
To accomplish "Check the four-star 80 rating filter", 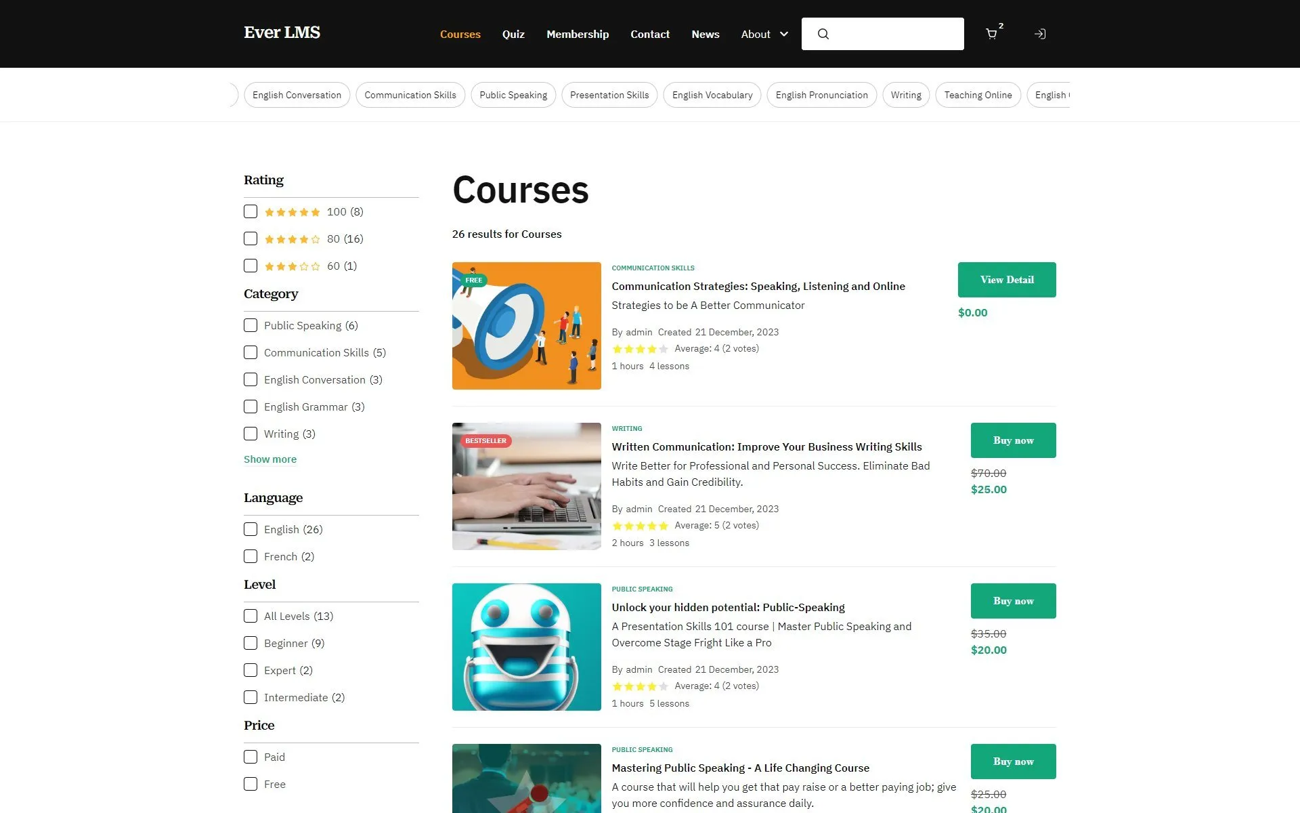I will (x=251, y=238).
